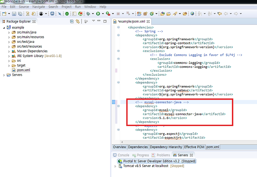Click the greyed Stop square toolbar icon
257x177 pixels.
coord(118,14)
